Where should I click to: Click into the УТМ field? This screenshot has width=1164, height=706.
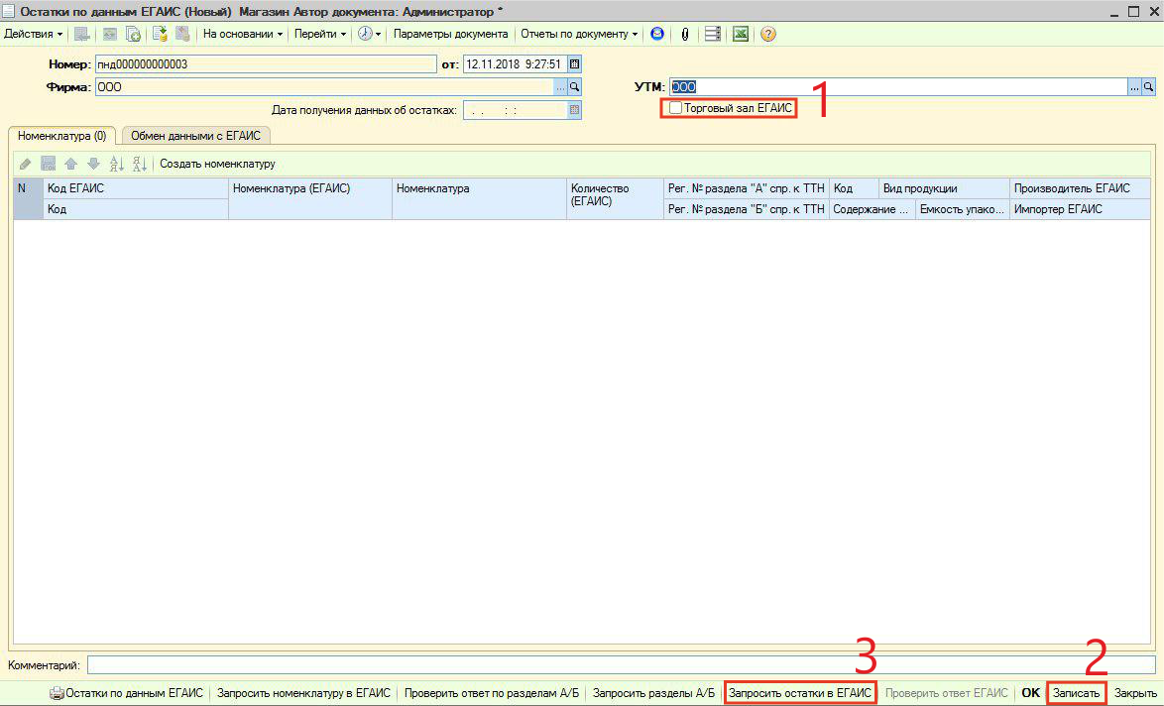pyautogui.click(x=898, y=87)
